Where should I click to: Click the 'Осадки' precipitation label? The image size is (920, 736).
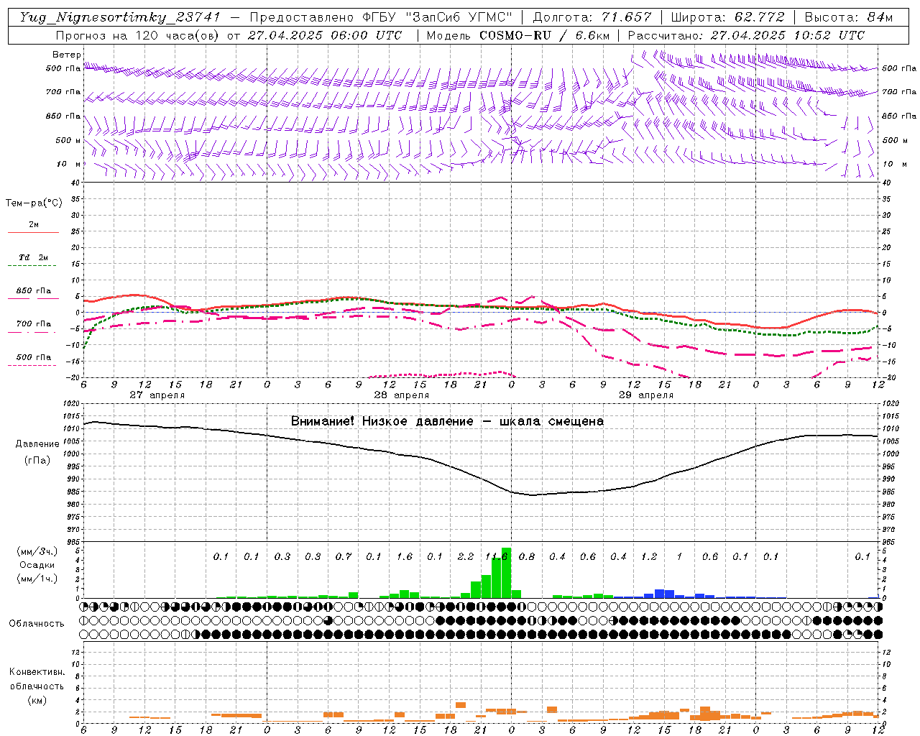pos(37,565)
